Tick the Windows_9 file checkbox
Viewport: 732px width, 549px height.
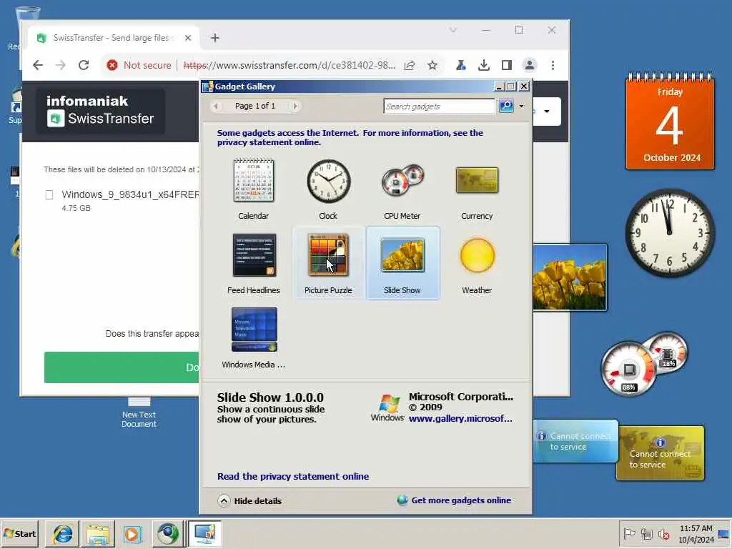(49, 194)
